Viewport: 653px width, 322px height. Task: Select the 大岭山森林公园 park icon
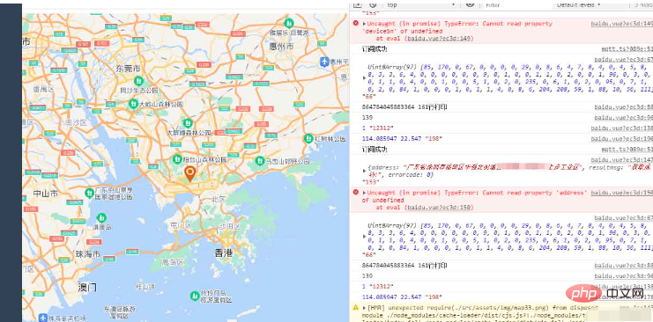coord(133,103)
